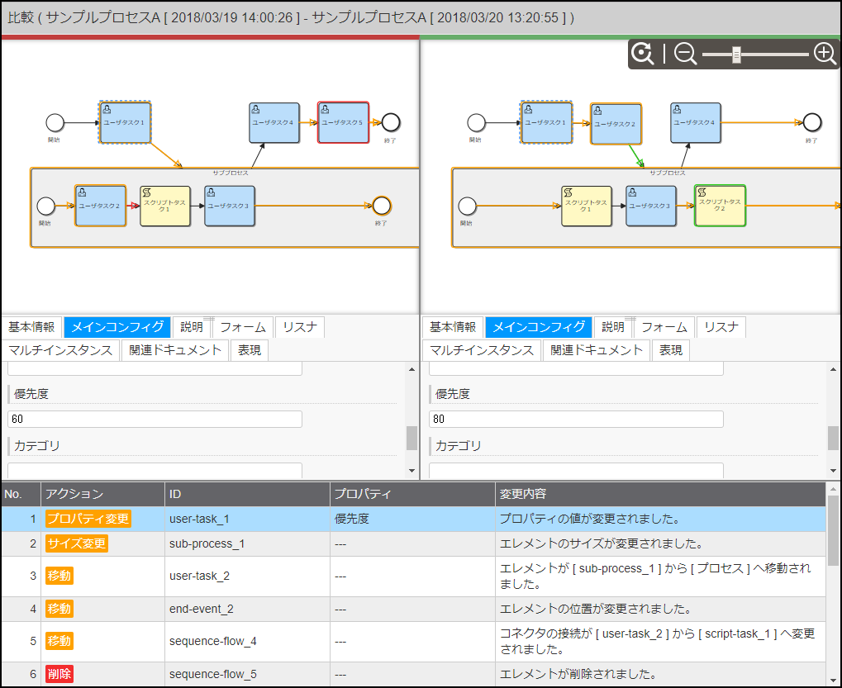The image size is (842, 688).
Task: Click the zoom reset magnifier icon
Action: point(642,54)
